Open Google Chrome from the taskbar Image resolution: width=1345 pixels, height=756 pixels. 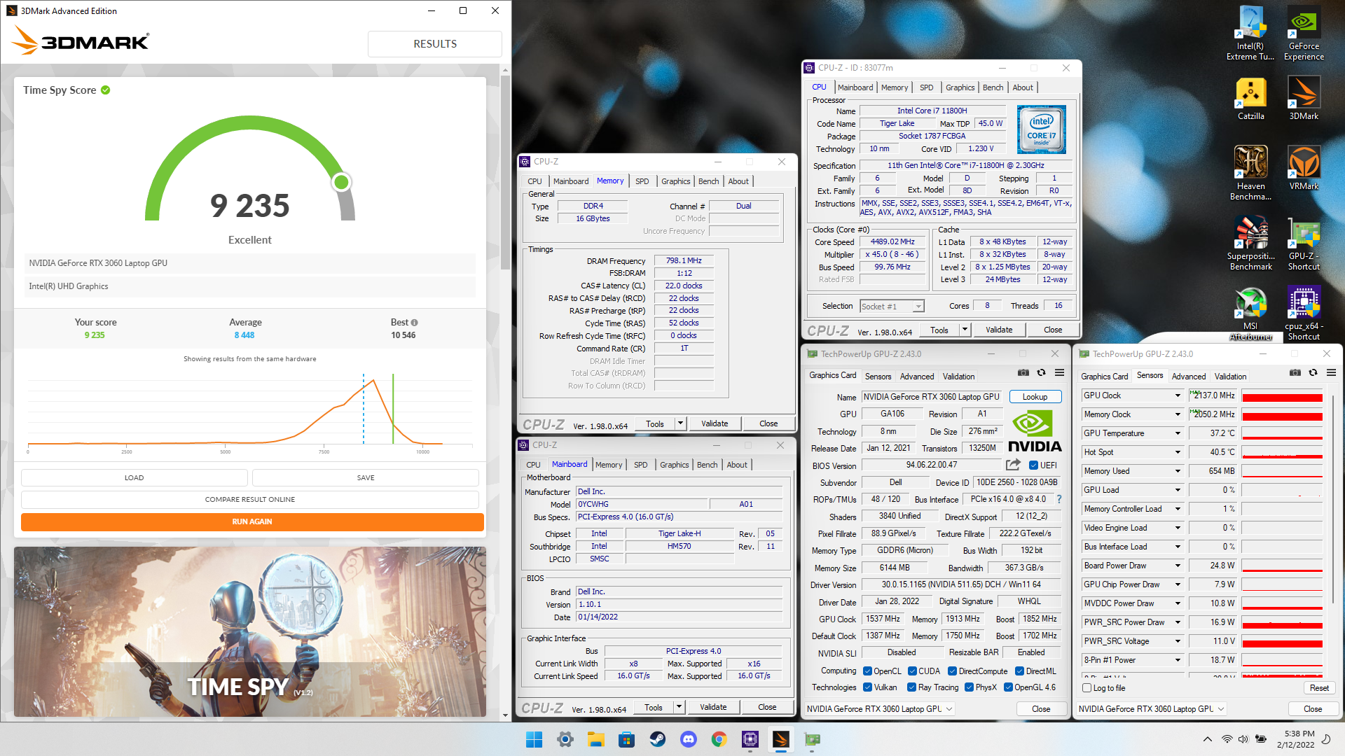point(719,739)
